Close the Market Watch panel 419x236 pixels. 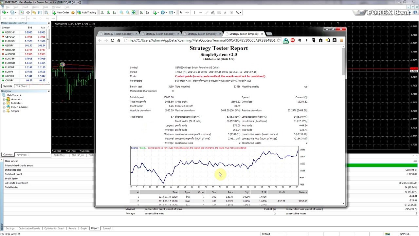coord(49,23)
